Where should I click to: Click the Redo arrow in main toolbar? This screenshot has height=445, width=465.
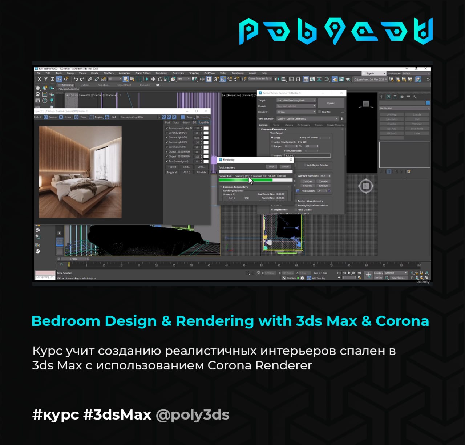click(x=82, y=79)
